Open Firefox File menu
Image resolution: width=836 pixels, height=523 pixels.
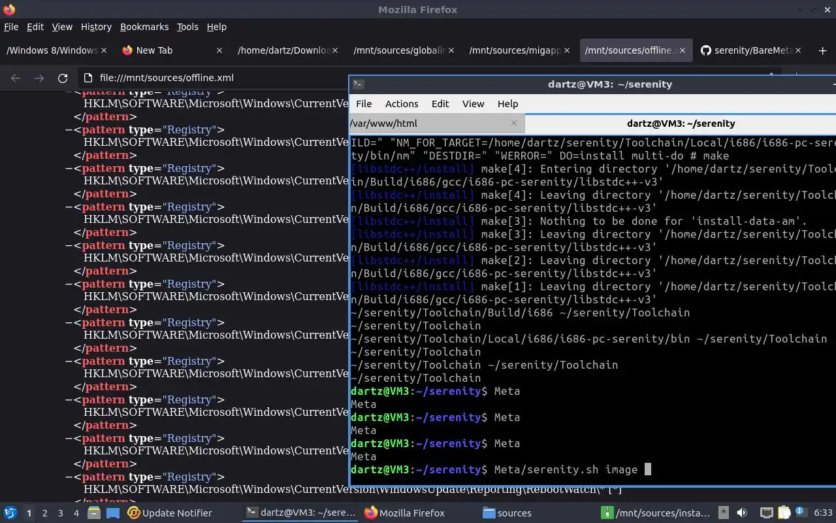tap(11, 27)
